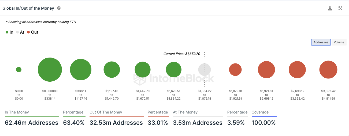Click the Global In/Out of the Money title

point(28,8)
